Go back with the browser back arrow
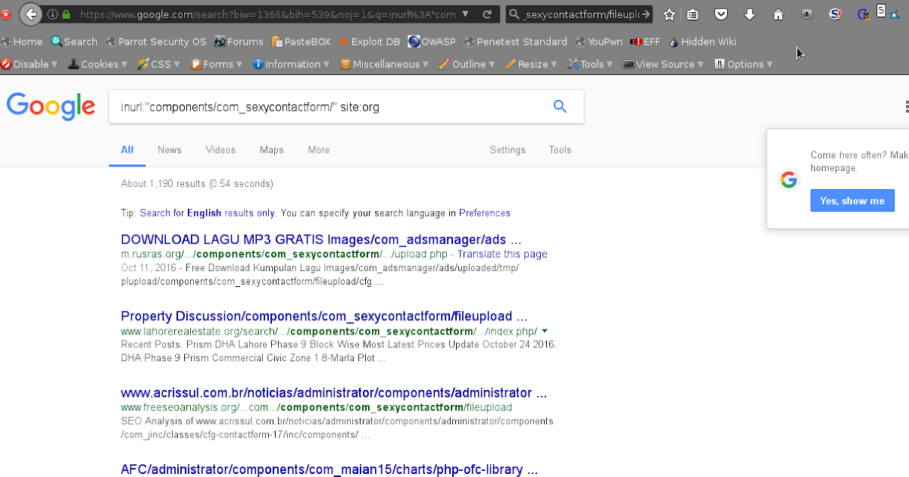 tap(30, 14)
